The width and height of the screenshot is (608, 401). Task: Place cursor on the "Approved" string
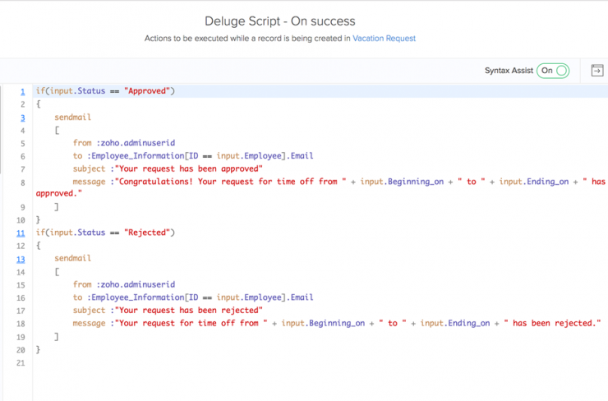click(147, 91)
